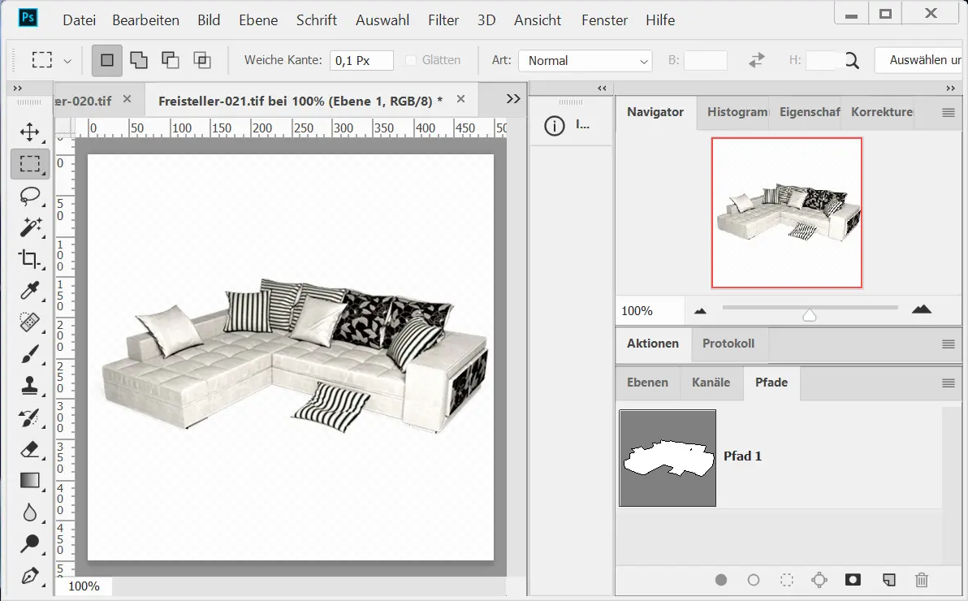
Task: Expand the document tabs overflow arrows
Action: pos(512,99)
